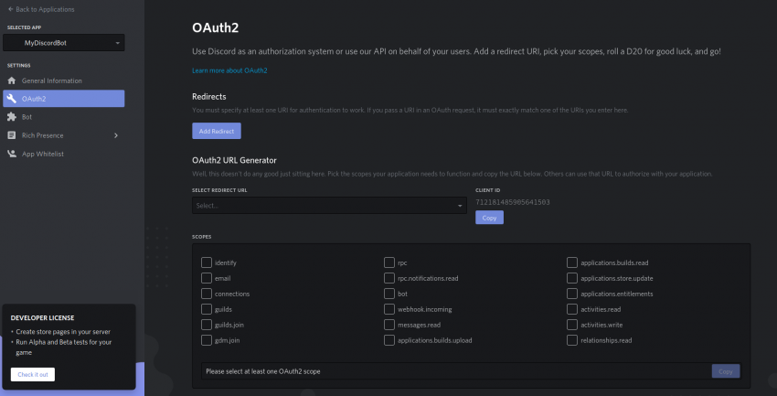Click the Rich Presence document icon
The width and height of the screenshot is (777, 396).
pos(11,135)
